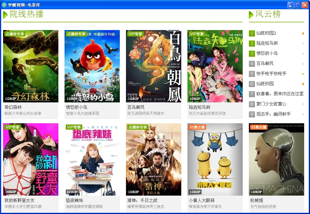Image resolution: width=310 pixels, height=214 pixels.
Task: Open the 陆垚知马俐 title under poster
Action: click(x=200, y=107)
